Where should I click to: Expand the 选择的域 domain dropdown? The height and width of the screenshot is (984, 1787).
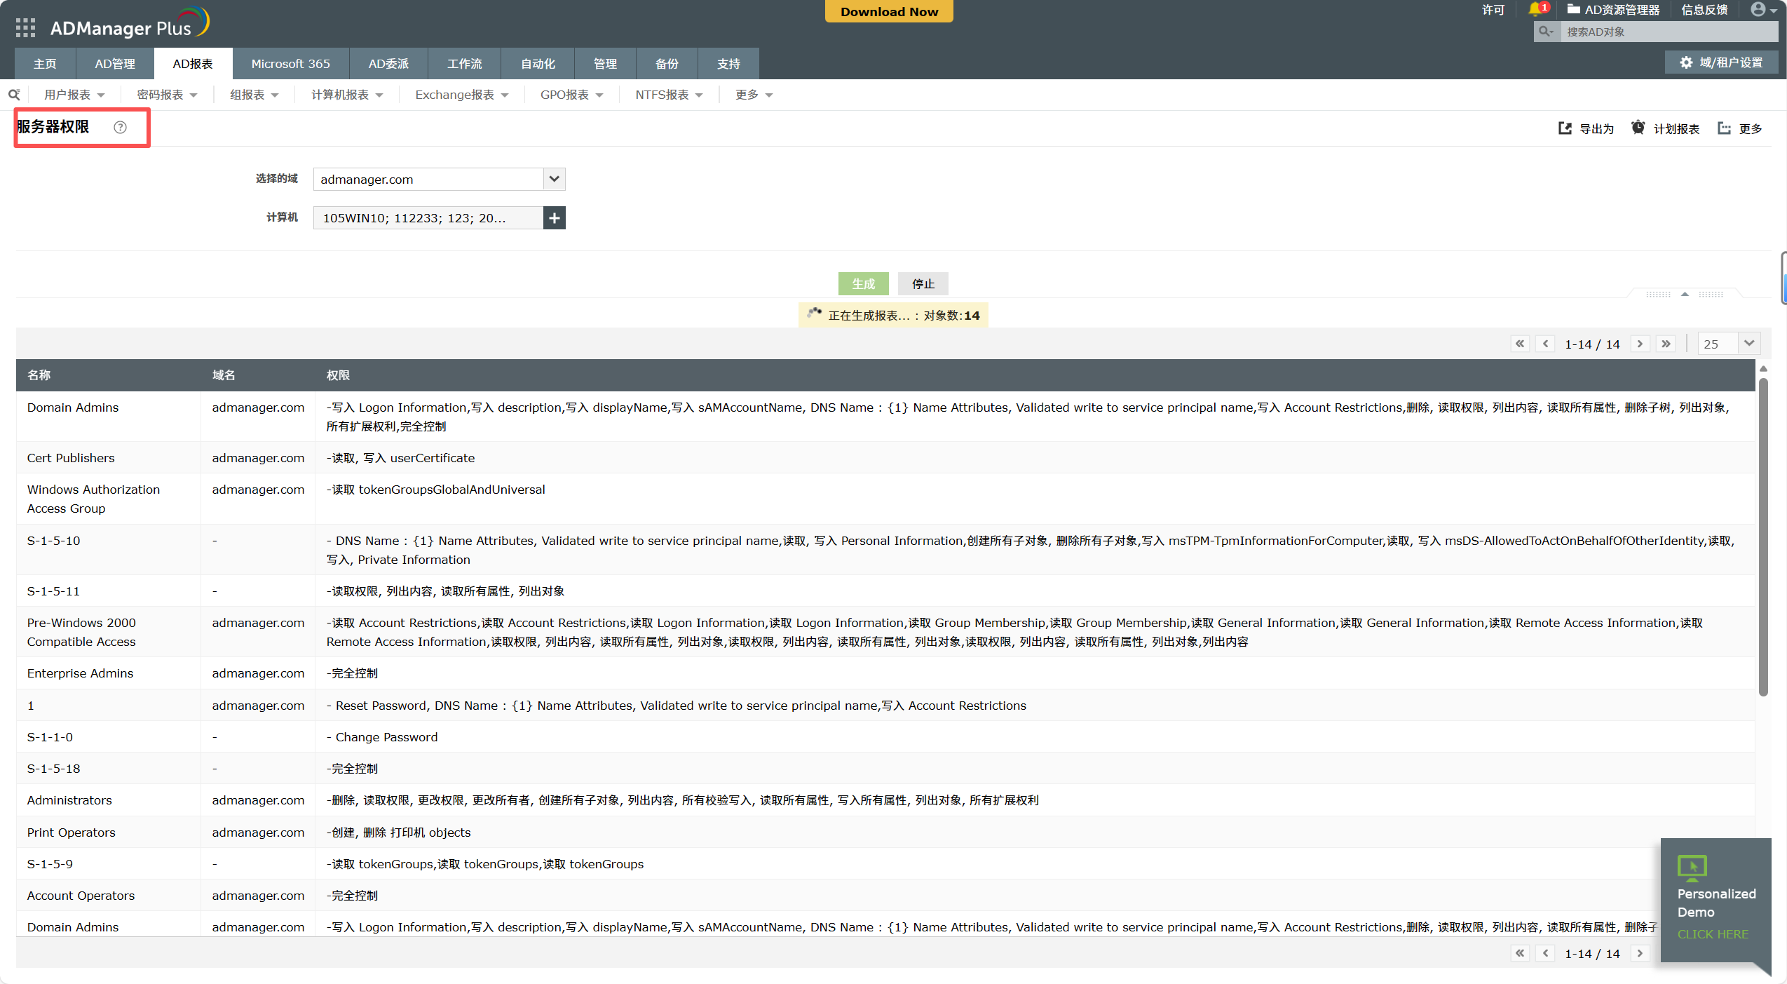[x=554, y=179]
